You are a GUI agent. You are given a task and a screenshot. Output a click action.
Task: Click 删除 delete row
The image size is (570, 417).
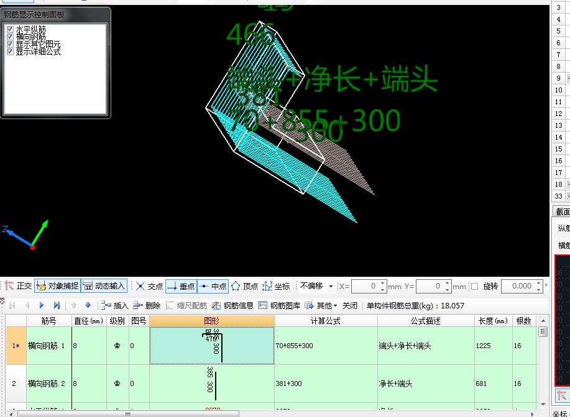pyautogui.click(x=147, y=305)
